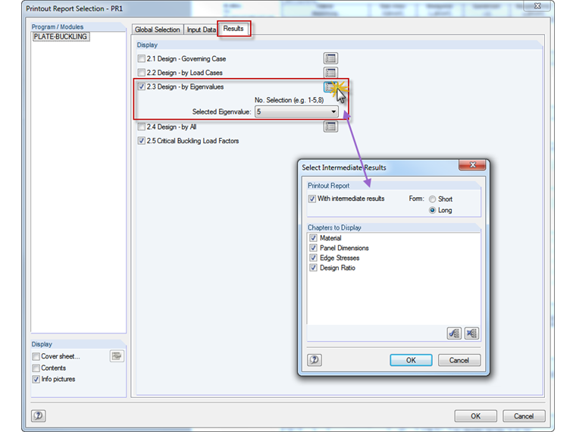Viewport: 576px width, 432px height.
Task: Click Cancel in Printout Report Selection window
Action: tap(524, 416)
